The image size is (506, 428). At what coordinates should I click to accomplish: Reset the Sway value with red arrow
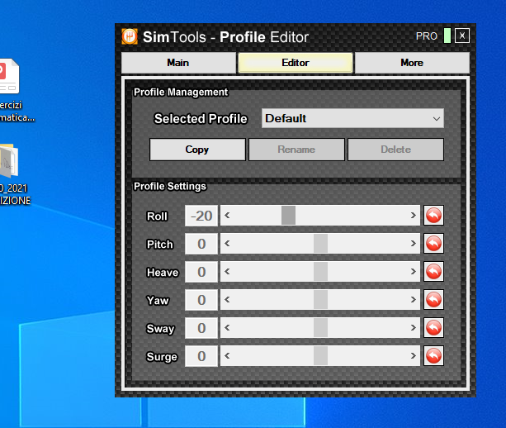click(433, 328)
